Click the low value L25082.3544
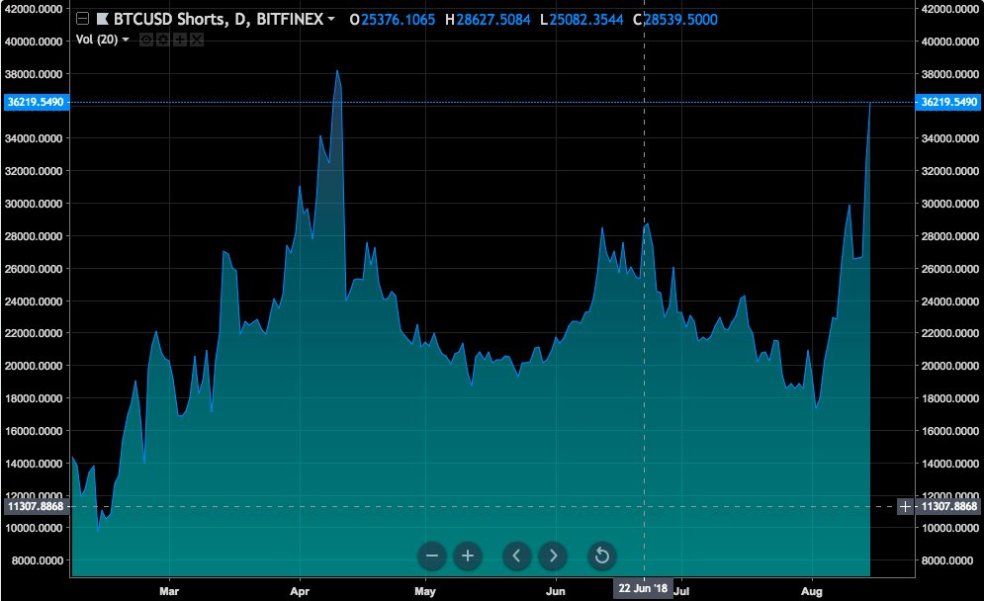984x601 pixels. tap(581, 20)
